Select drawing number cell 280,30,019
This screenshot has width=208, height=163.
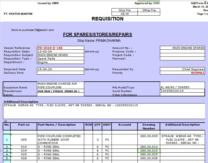pos(149,150)
